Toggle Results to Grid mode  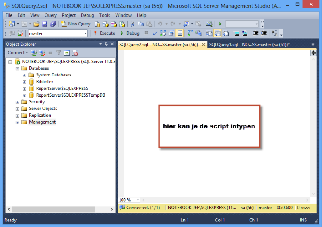217,33
